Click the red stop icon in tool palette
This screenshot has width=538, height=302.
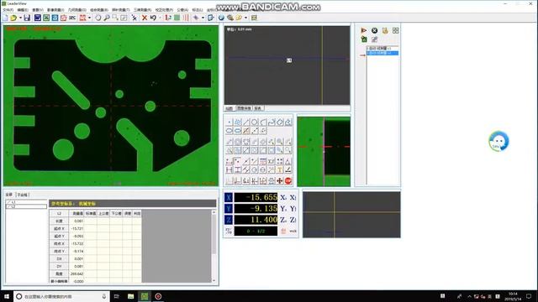[288, 181]
